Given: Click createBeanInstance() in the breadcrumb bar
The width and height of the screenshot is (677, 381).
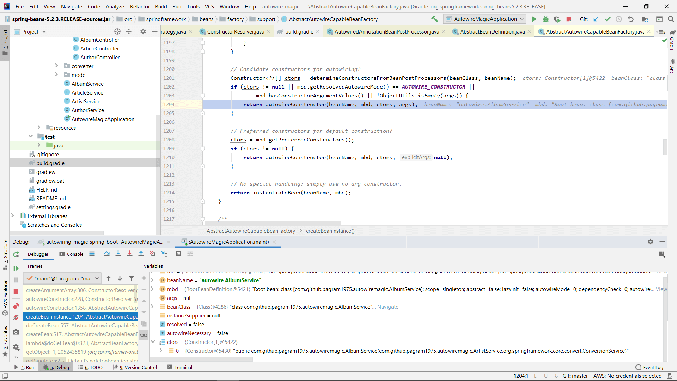Looking at the screenshot, I should pos(330,231).
